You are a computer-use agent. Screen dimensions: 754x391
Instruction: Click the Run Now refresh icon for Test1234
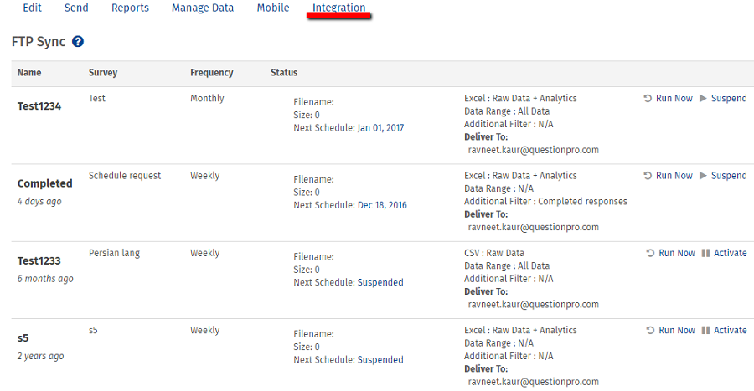pos(648,99)
